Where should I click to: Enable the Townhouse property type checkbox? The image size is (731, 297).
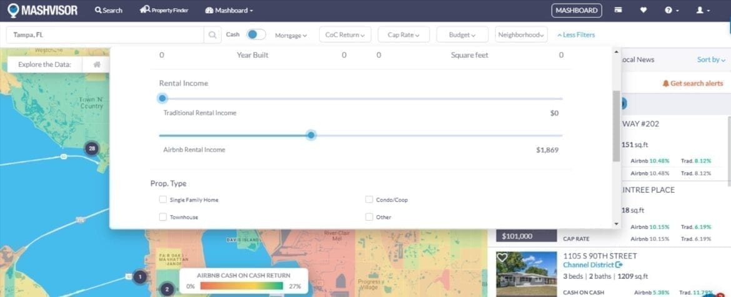point(163,217)
